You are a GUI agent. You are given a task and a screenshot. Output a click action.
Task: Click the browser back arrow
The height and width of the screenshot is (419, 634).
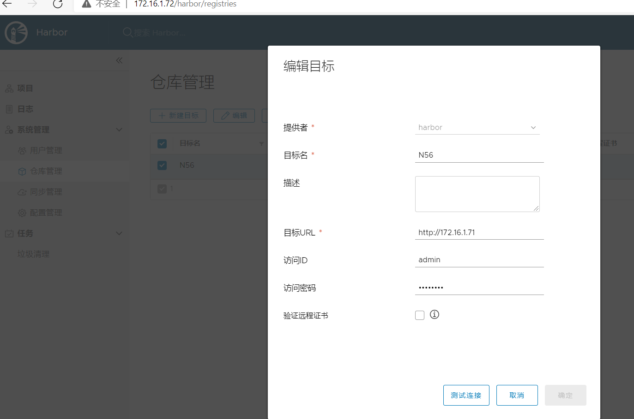point(7,4)
